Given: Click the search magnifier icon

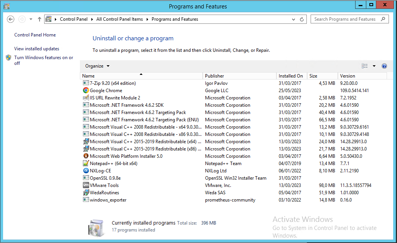Looking at the screenshot, I should tap(383, 19).
